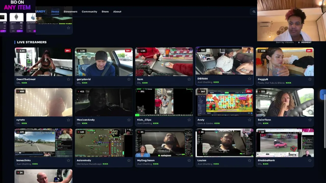This screenshot has height=183, width=326.
Task: Open the HIGHEST sort-by-viewers dropdown
Action: click(x=305, y=42)
